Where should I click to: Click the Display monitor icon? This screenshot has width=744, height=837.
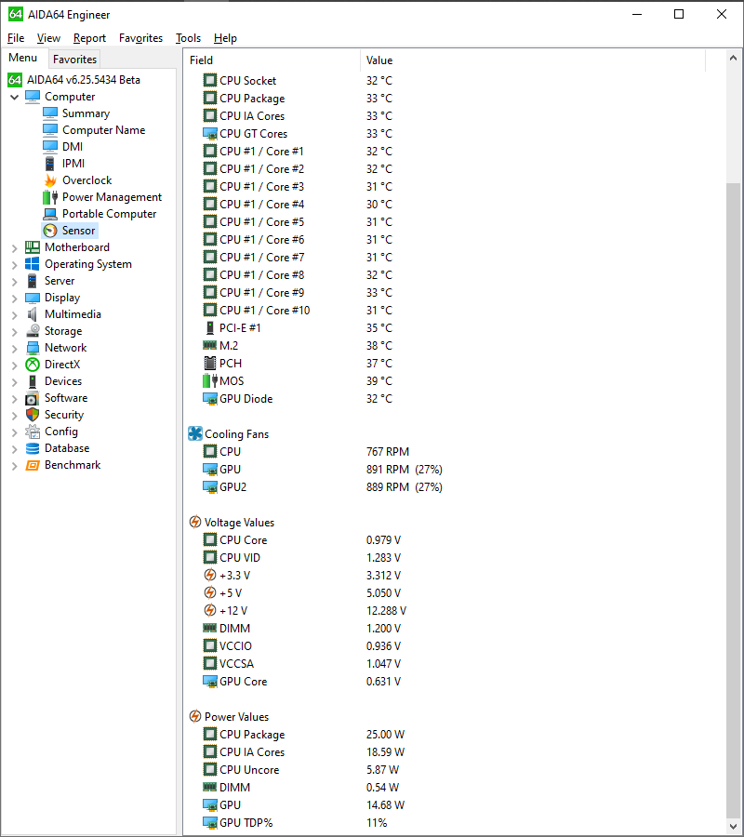coord(33,298)
